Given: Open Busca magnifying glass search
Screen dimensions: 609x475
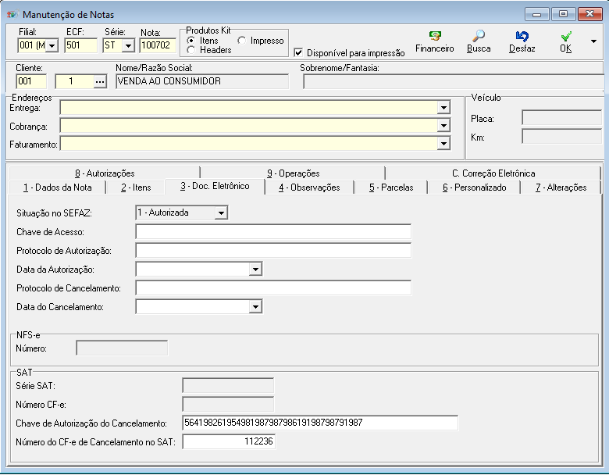Looking at the screenshot, I should click(479, 36).
